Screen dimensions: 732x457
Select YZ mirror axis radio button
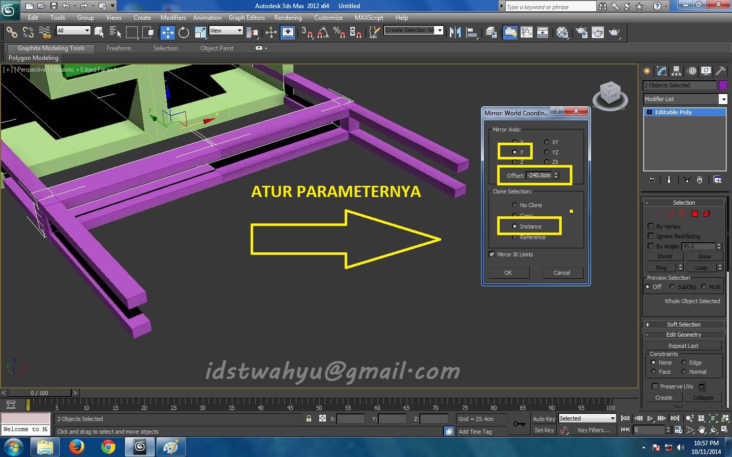(546, 152)
